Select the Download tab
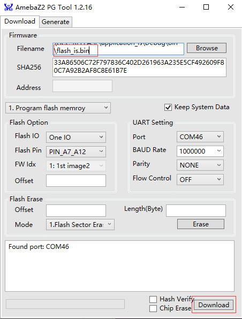This screenshot has height=319, width=242. tap(20, 21)
